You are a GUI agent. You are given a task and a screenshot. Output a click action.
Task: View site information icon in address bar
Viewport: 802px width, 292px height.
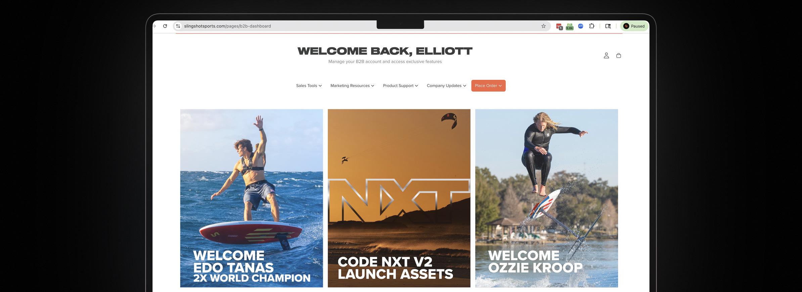click(178, 26)
